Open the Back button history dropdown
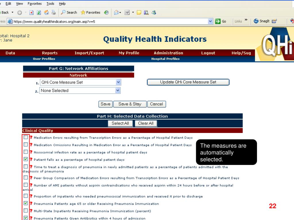The image size is (294, 220). [12, 13]
